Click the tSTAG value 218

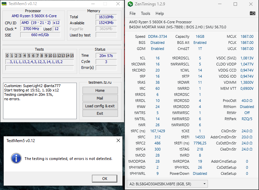[x=200, y=149]
